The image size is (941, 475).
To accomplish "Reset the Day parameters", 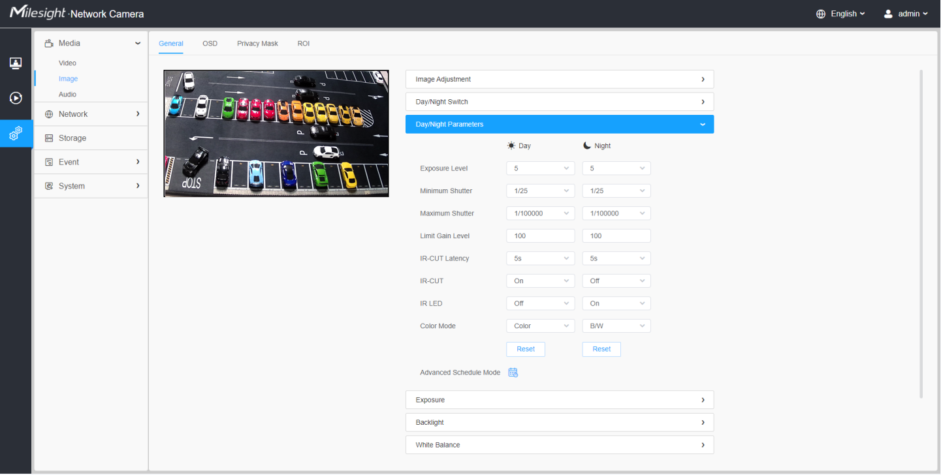I will coord(525,349).
